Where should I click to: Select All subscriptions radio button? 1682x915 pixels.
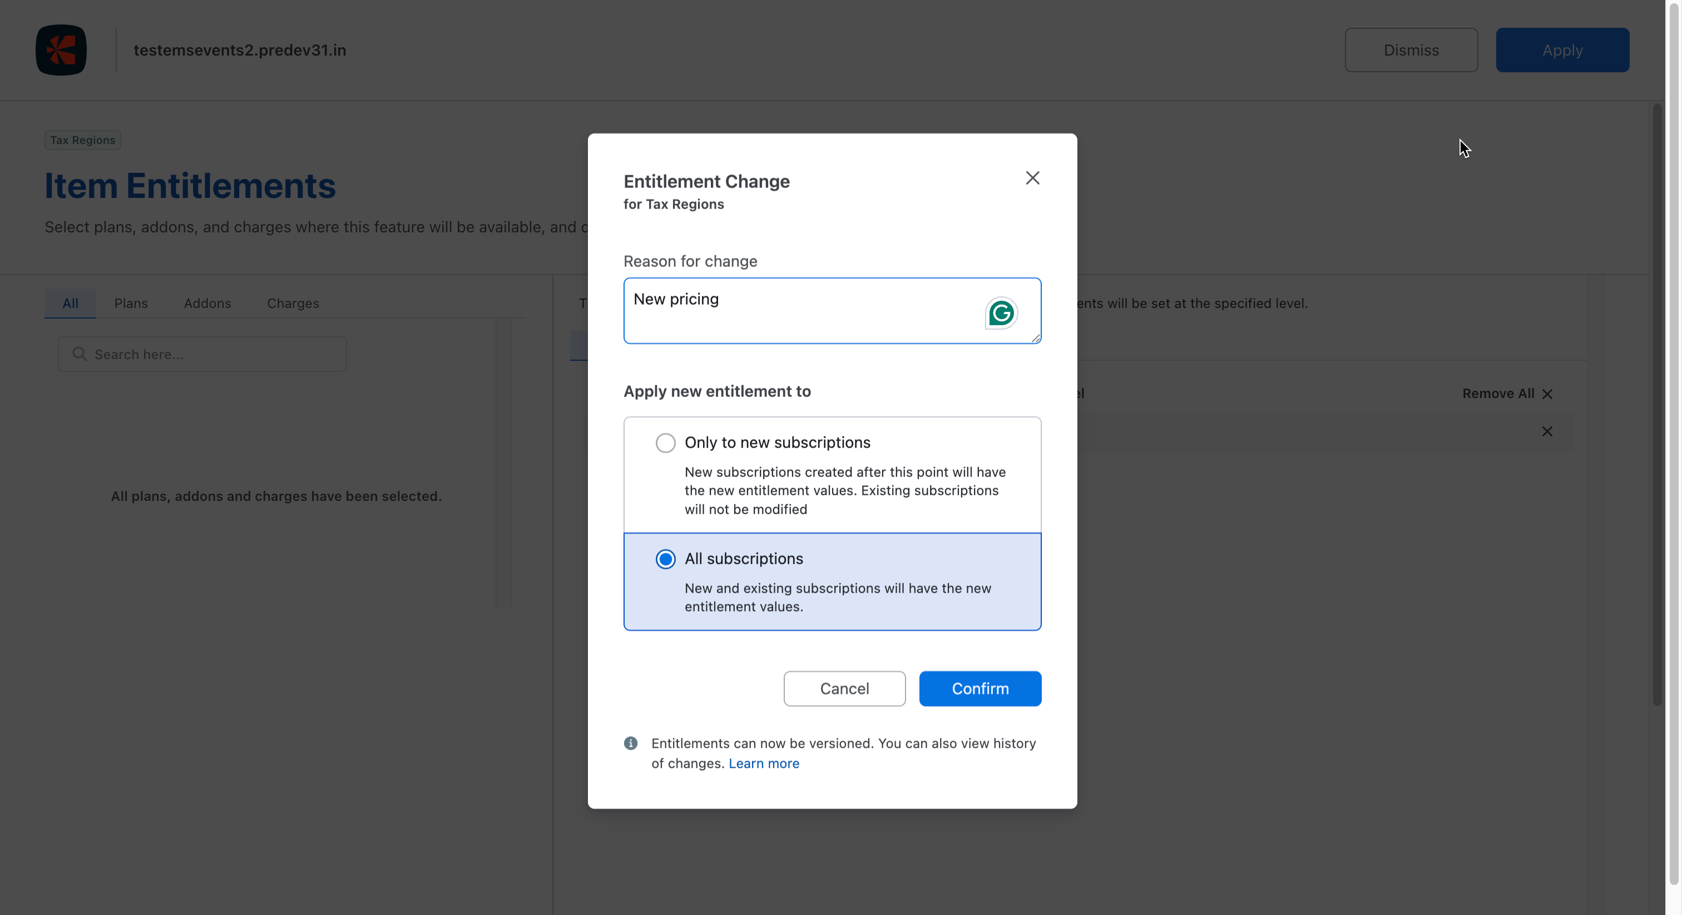665,559
